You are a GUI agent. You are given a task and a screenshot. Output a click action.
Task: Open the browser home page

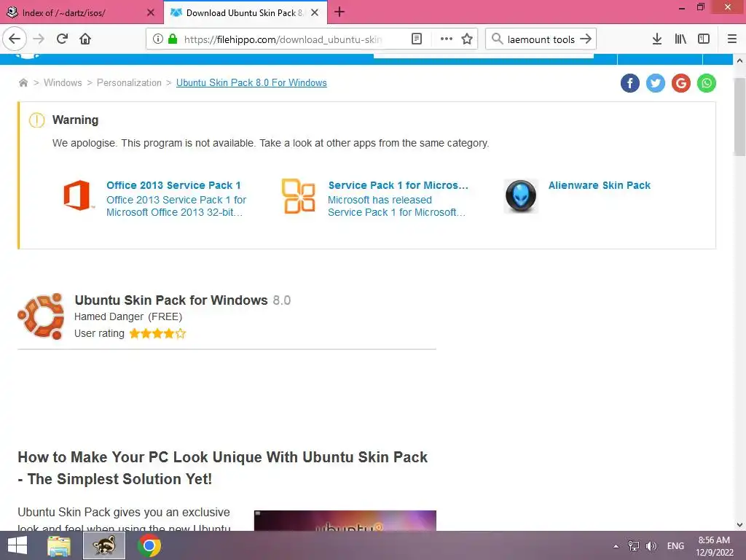pos(85,39)
